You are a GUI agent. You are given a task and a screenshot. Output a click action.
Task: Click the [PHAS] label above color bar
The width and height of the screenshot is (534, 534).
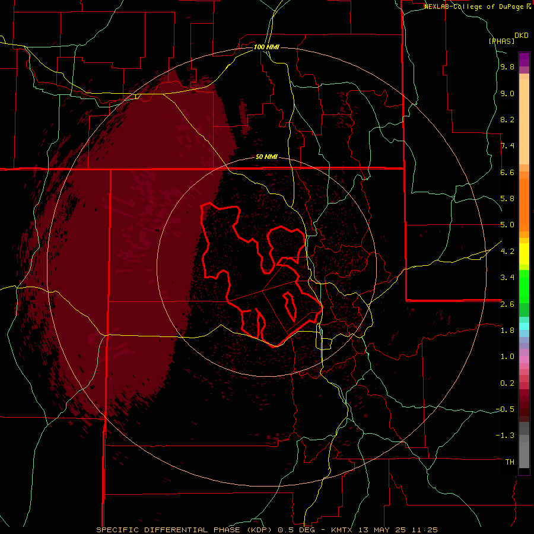(x=501, y=41)
